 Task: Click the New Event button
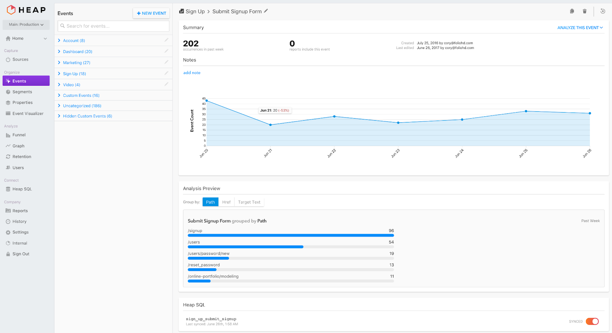151,13
